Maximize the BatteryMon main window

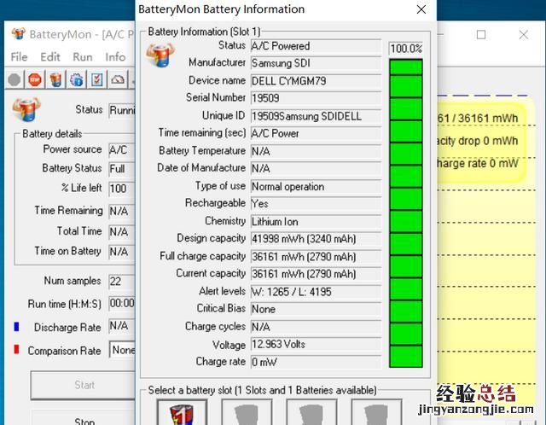coord(481,34)
